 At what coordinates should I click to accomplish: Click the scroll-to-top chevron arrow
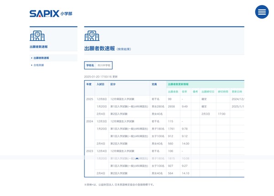[137, 158]
